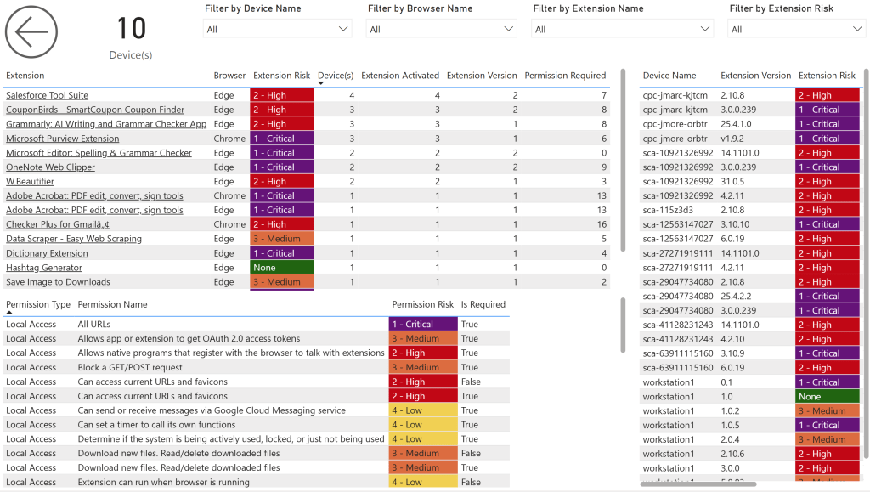The height and width of the screenshot is (492, 870).
Task: Click the vertical scrollbar of the device table
Action: pos(867,263)
